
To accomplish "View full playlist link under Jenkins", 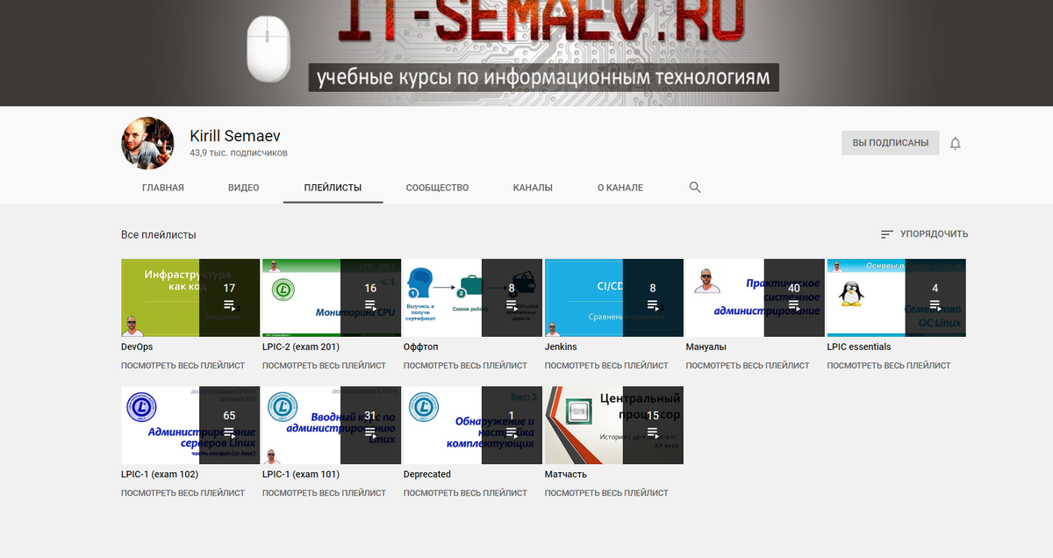I will (607, 366).
